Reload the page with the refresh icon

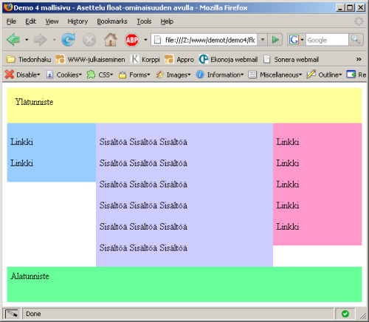coord(68,40)
